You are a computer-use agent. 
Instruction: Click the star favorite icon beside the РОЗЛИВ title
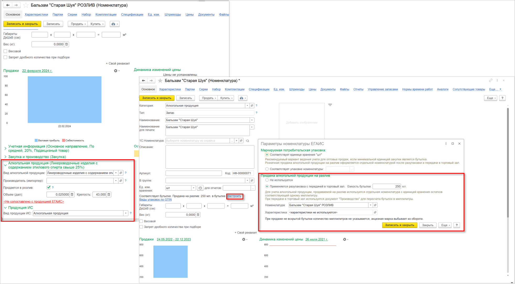point(26,5)
